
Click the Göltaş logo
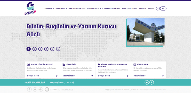(30, 9)
